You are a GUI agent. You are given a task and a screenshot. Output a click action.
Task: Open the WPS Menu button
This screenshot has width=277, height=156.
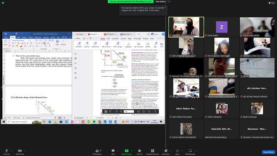coord(77,39)
